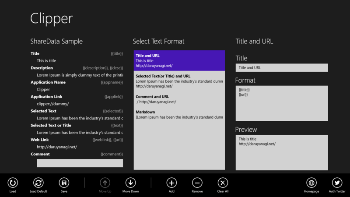This screenshot has height=197, width=350.
Task: Clear all formats with Clear All icon
Action: tap(223, 183)
